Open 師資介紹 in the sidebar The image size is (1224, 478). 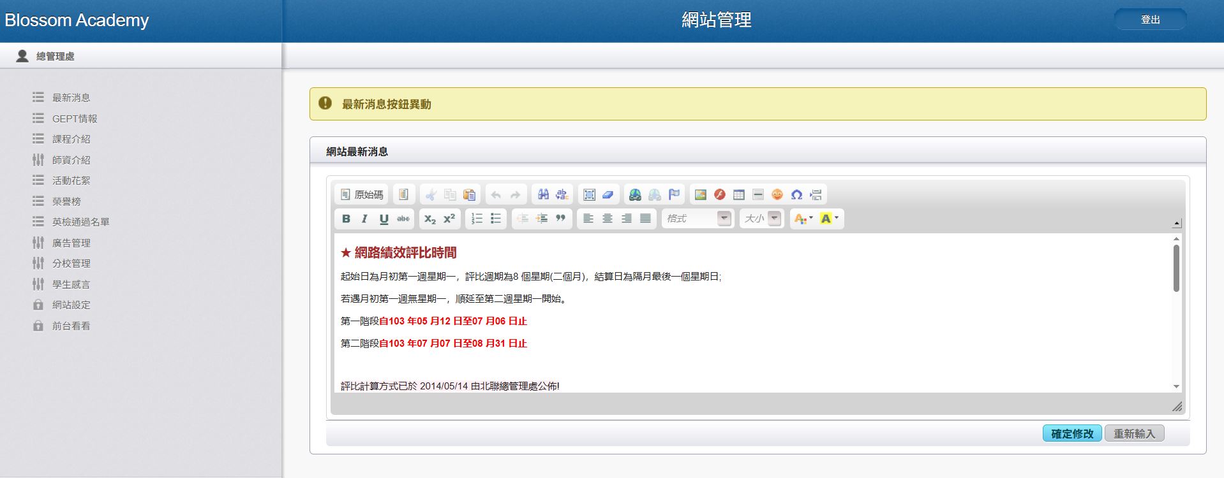71,160
